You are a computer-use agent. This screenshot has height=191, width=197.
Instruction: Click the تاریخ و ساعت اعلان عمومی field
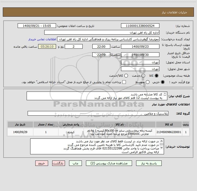37,26
